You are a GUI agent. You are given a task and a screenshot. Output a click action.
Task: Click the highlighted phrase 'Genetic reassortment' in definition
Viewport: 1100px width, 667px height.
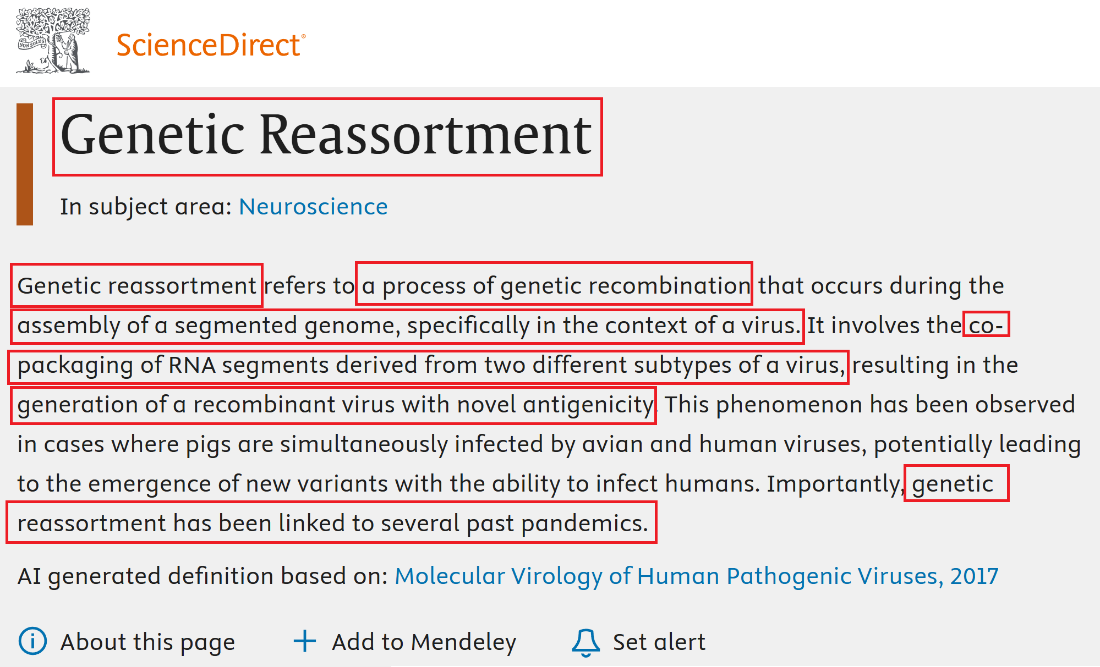click(x=136, y=285)
